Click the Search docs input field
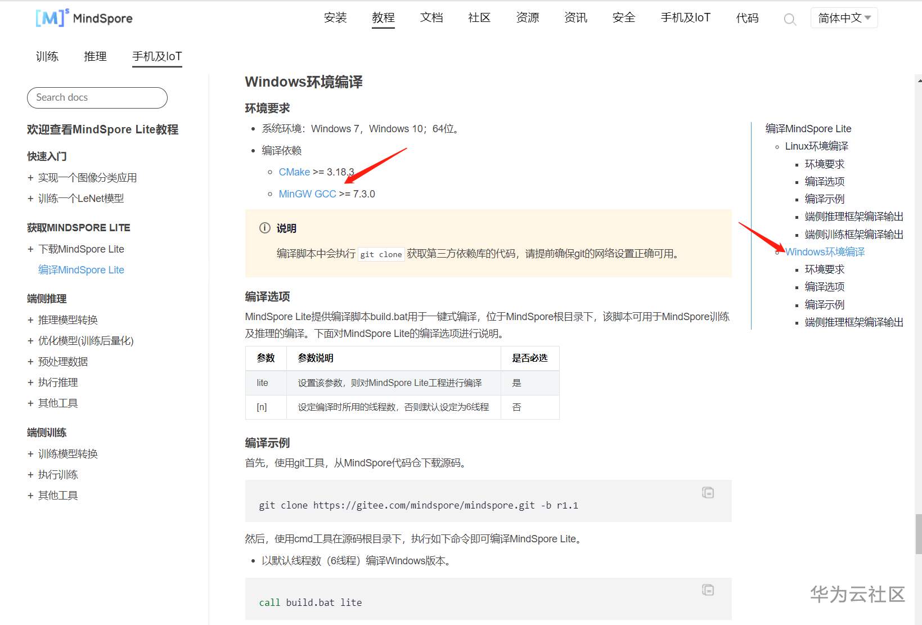 click(x=97, y=98)
